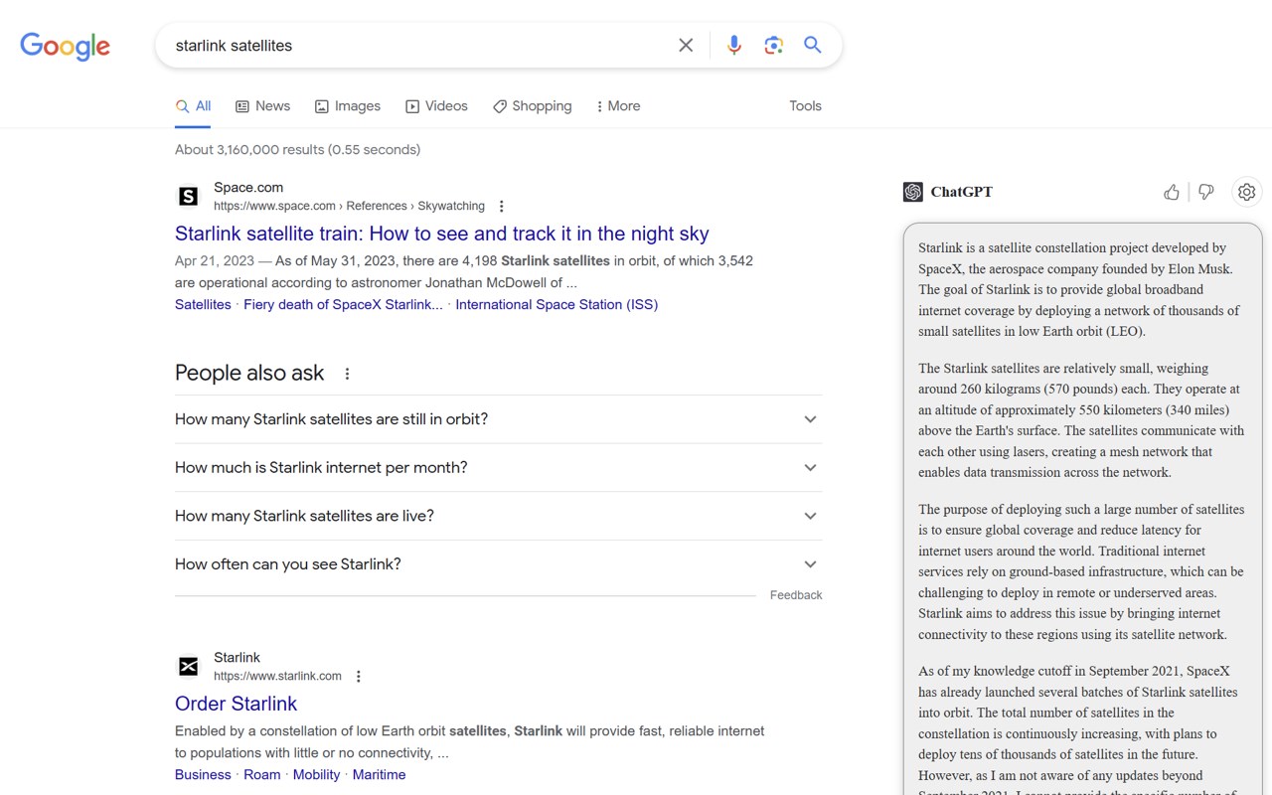Click the Space.com favicon

(x=188, y=197)
